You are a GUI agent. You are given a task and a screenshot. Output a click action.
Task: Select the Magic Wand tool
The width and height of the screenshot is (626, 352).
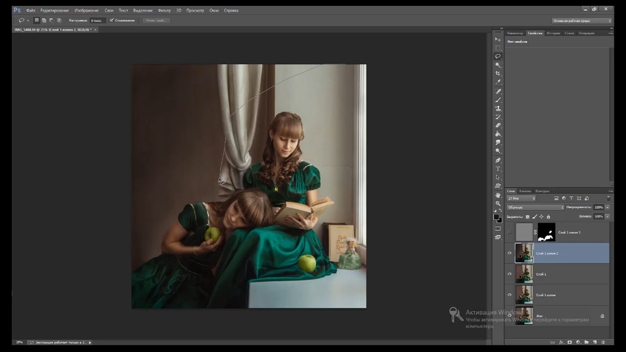click(498, 65)
